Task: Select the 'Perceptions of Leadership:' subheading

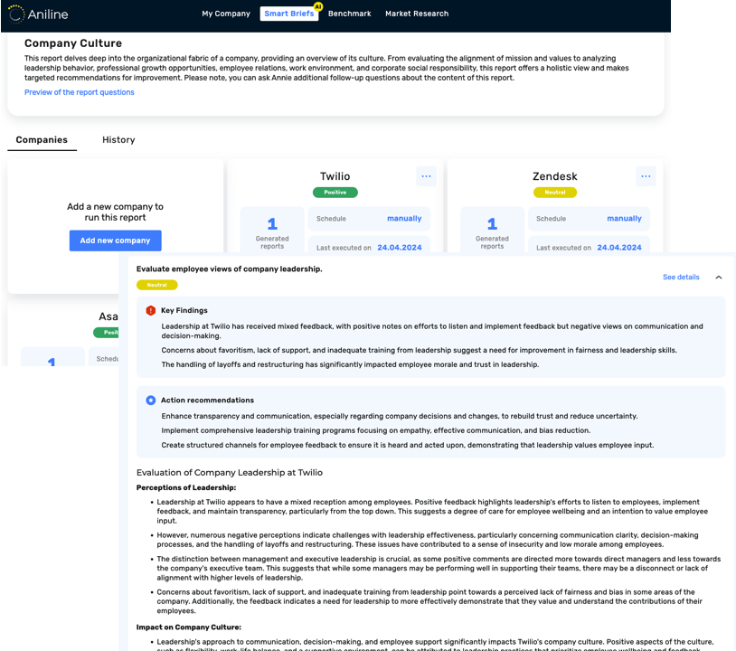Action: tap(186, 487)
